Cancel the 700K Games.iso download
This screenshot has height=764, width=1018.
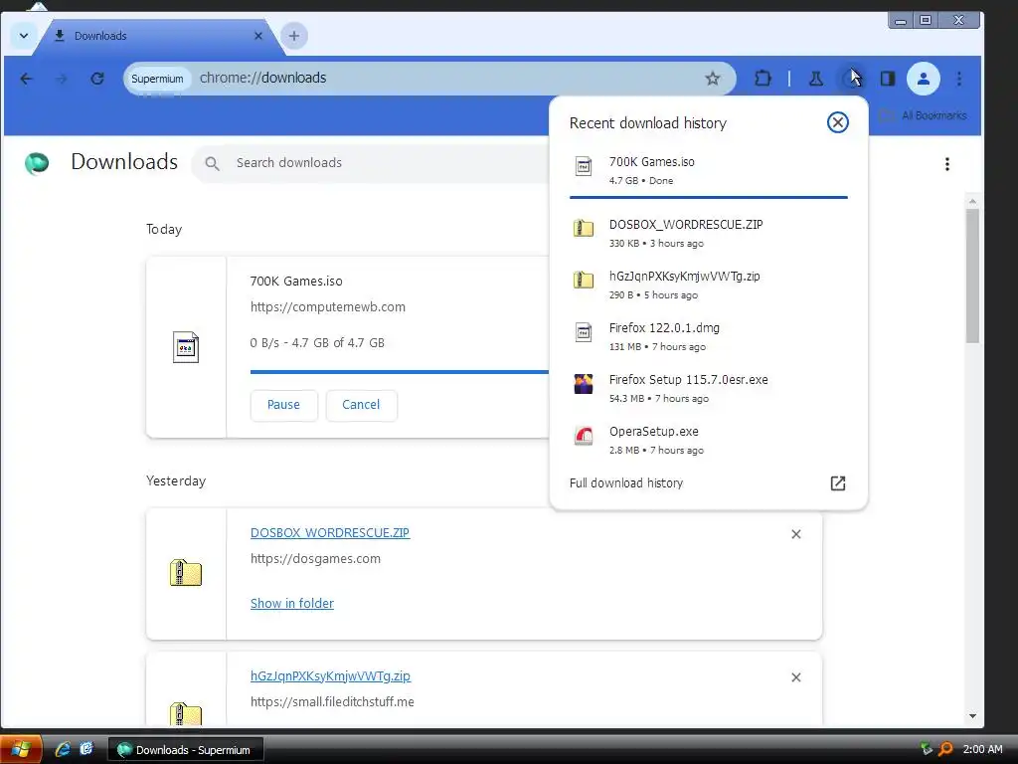point(361,405)
